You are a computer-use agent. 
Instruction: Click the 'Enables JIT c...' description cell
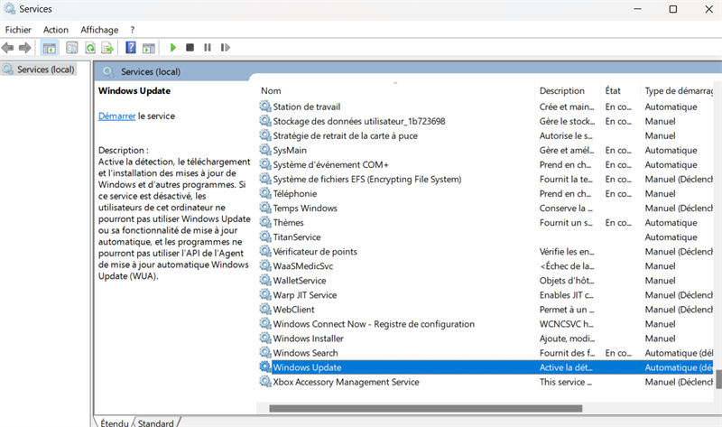tap(567, 295)
